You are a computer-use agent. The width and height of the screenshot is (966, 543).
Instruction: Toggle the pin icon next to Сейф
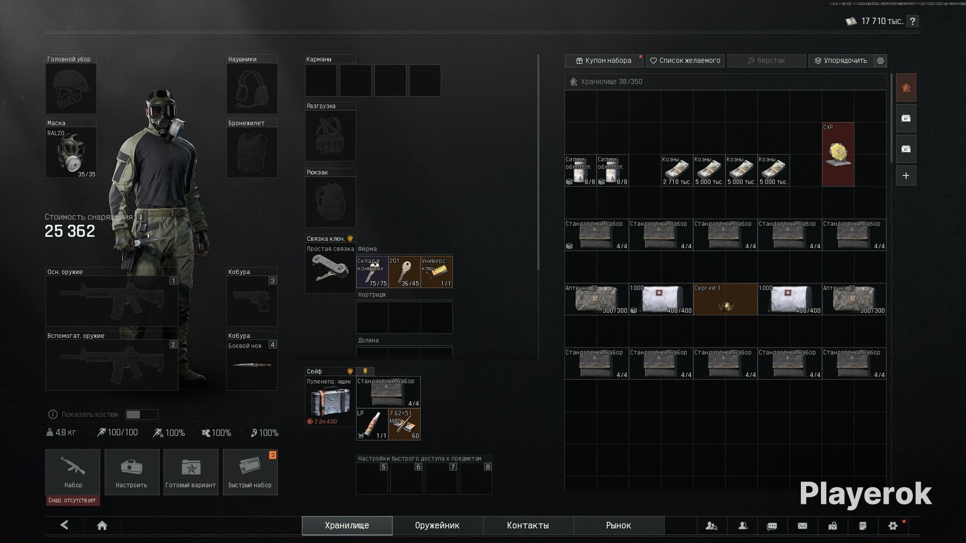365,371
